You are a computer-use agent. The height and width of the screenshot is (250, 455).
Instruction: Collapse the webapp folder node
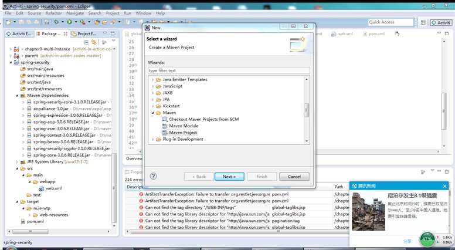(29, 182)
